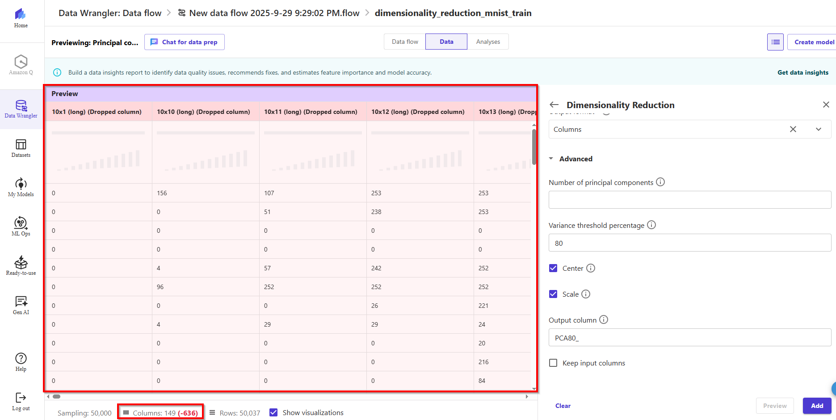Viewport: 836px width, 420px height.
Task: Go to Datasets in the sidebar
Action: (x=21, y=148)
